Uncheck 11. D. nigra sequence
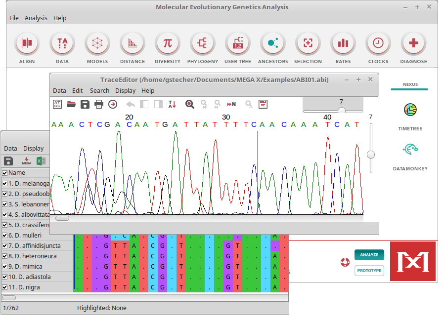Viewport: 445px width, 321px height. [5, 287]
